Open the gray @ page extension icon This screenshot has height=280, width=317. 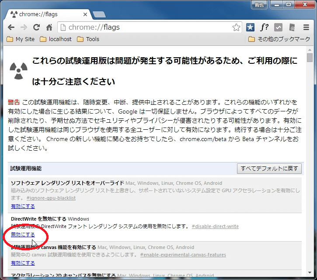(x=292, y=27)
